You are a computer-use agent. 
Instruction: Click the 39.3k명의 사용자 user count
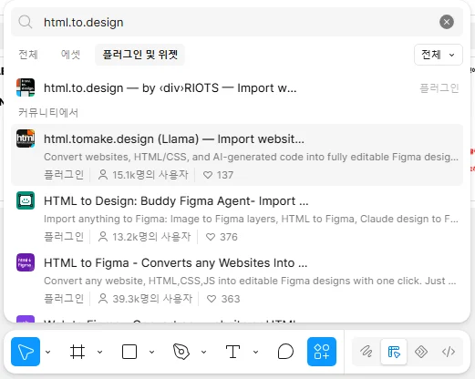tap(145, 299)
